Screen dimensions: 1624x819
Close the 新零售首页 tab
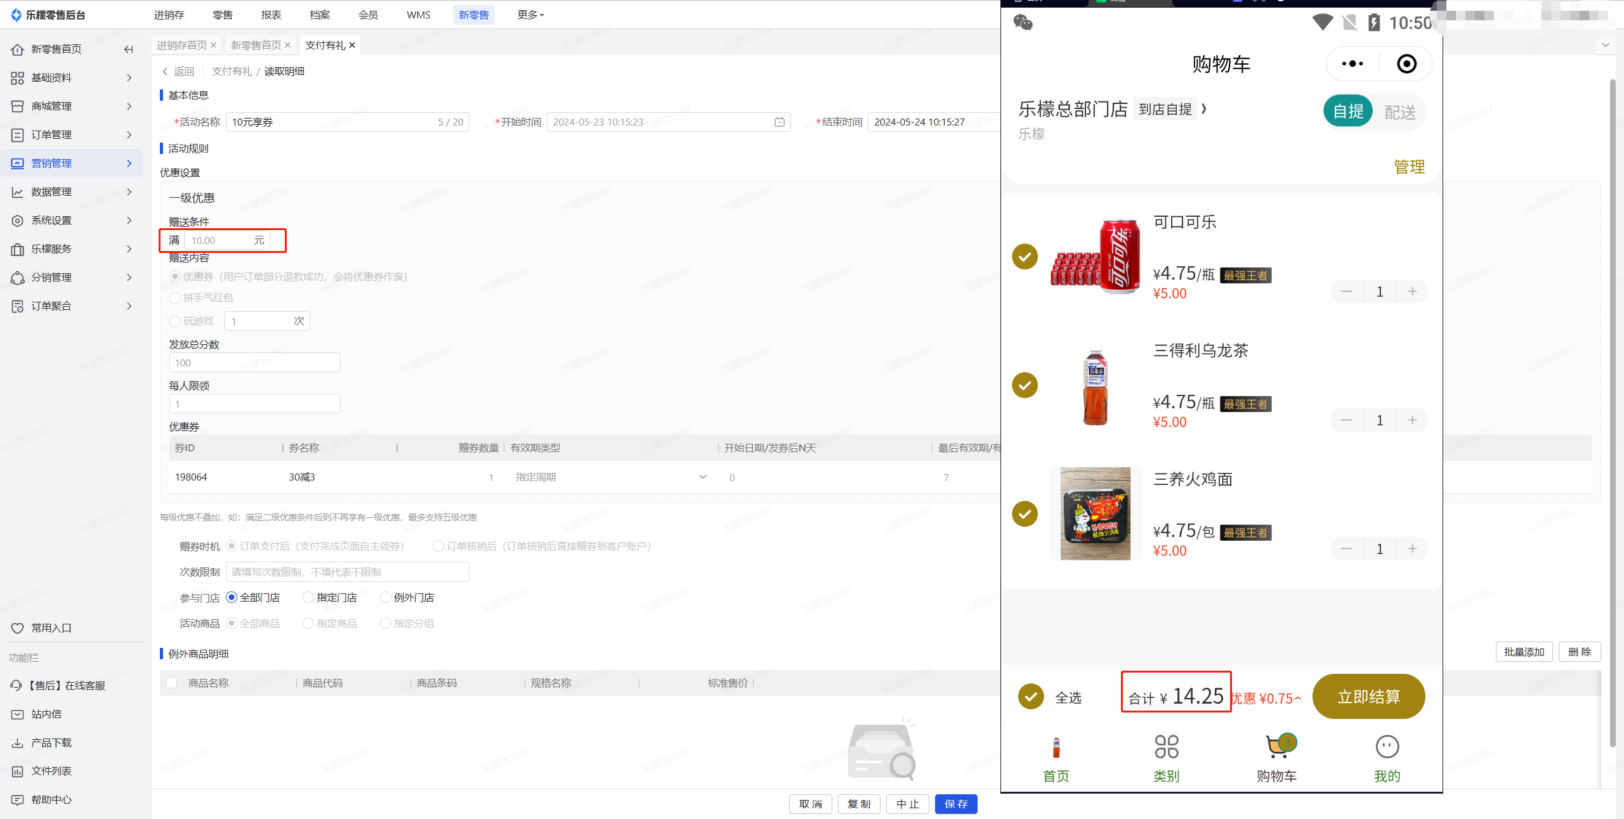(x=288, y=45)
